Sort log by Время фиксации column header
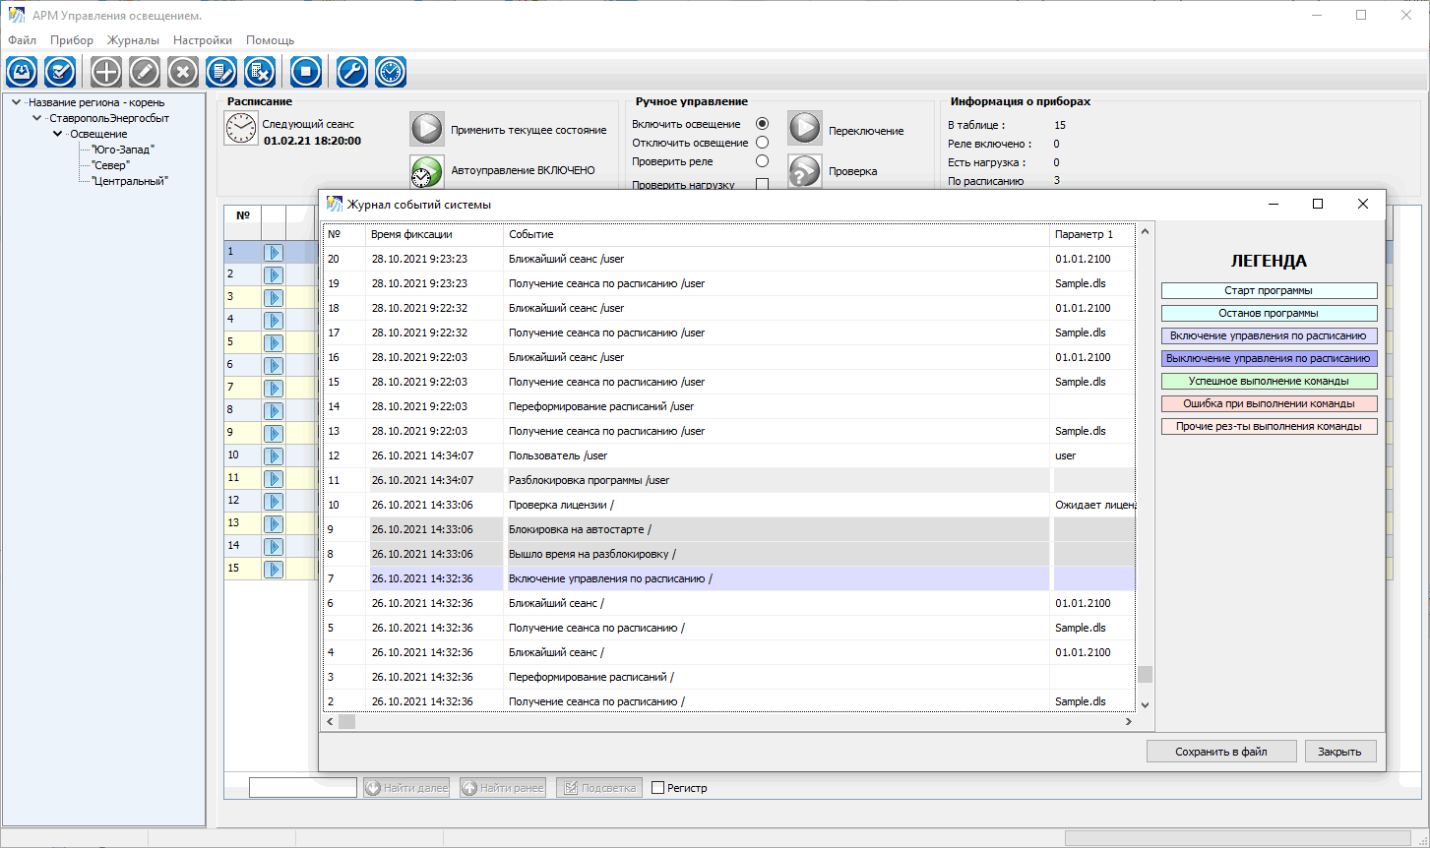Viewport: 1430px width, 848px height. [434, 234]
